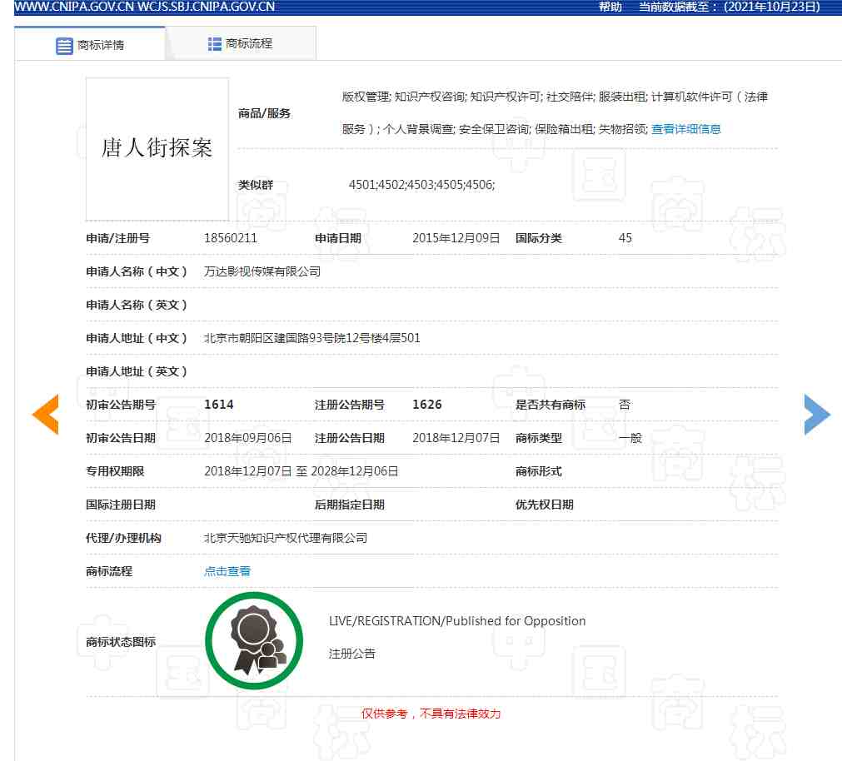Screen dimensions: 842x761
Task: Click the 国际注册日期 label
Action: point(121,505)
